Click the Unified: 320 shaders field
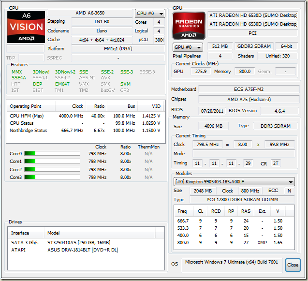The image size is (308, 281). pyautogui.click(x=278, y=56)
